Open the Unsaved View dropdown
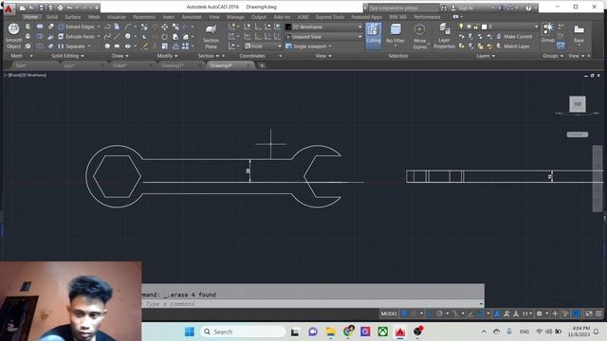 click(x=323, y=37)
